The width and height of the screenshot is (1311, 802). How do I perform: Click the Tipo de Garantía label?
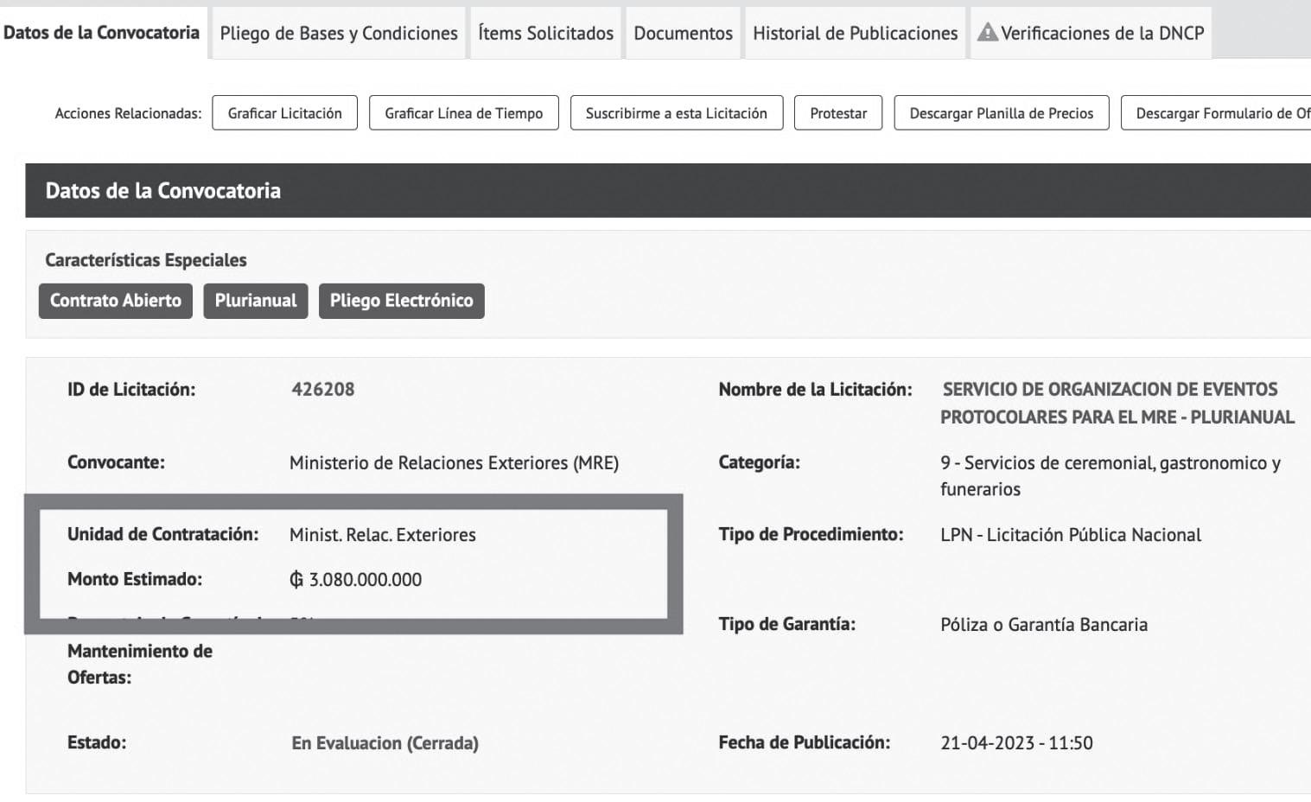point(786,624)
